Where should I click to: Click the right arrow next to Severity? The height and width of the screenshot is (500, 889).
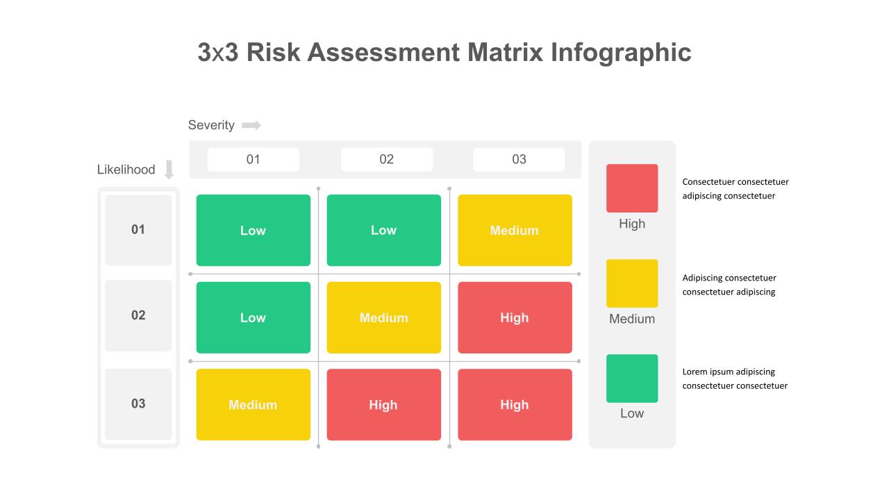251,126
